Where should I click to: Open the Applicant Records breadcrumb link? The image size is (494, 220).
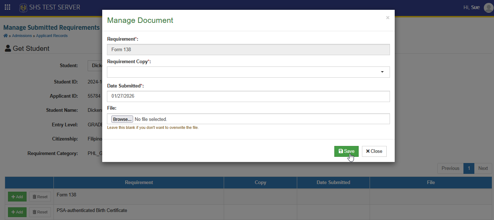[51, 36]
